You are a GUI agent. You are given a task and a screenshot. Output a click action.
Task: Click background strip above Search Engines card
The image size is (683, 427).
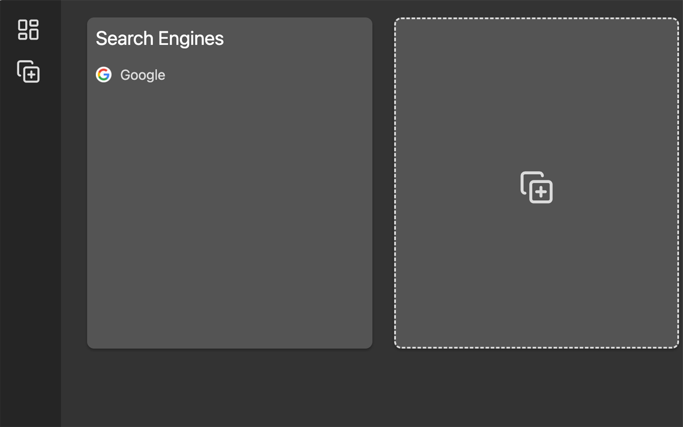pyautogui.click(x=229, y=9)
